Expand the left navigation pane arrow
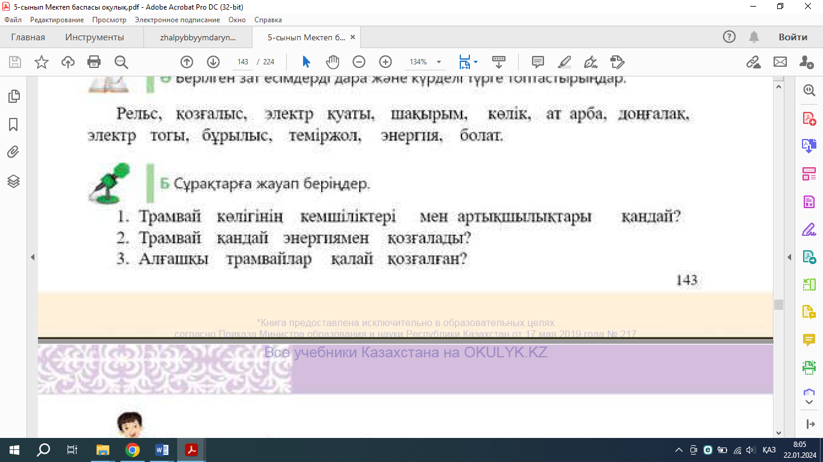This screenshot has height=462, width=823. [x=33, y=257]
